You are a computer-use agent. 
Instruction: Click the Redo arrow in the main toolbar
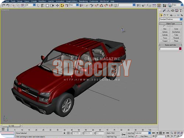tap(8, 6)
